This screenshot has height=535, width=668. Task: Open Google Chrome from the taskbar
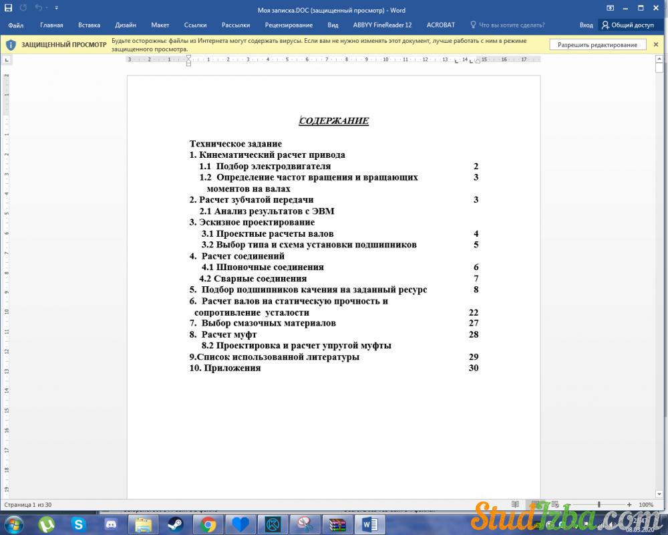click(208, 524)
